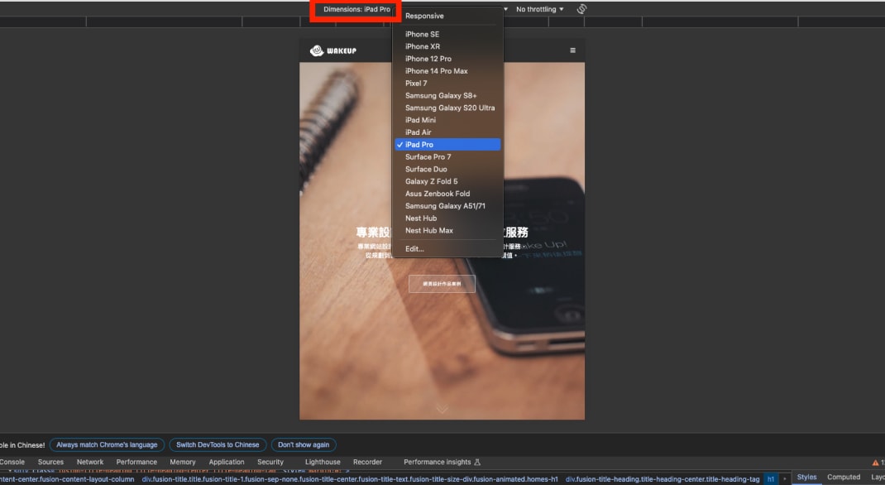Click the Wakeup logo in page header
This screenshot has height=485, width=885.
tap(333, 50)
